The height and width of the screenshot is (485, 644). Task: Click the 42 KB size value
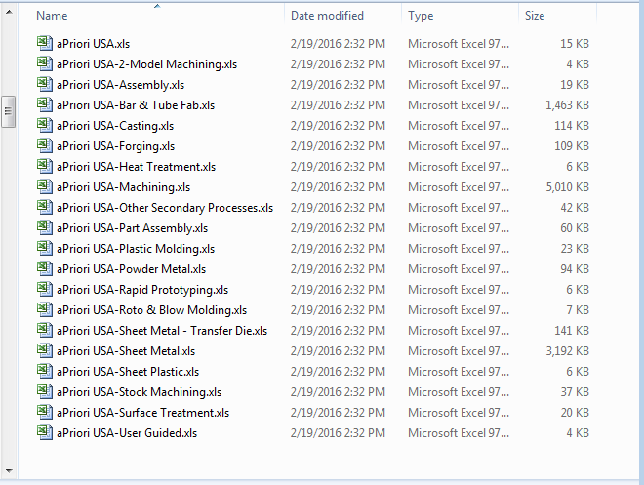(x=575, y=208)
